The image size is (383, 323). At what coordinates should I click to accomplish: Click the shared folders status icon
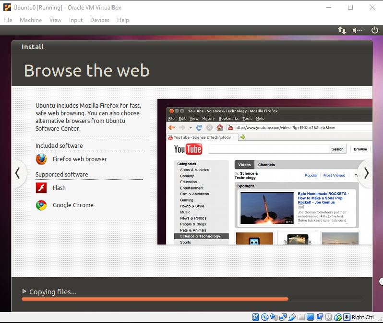coord(301,317)
